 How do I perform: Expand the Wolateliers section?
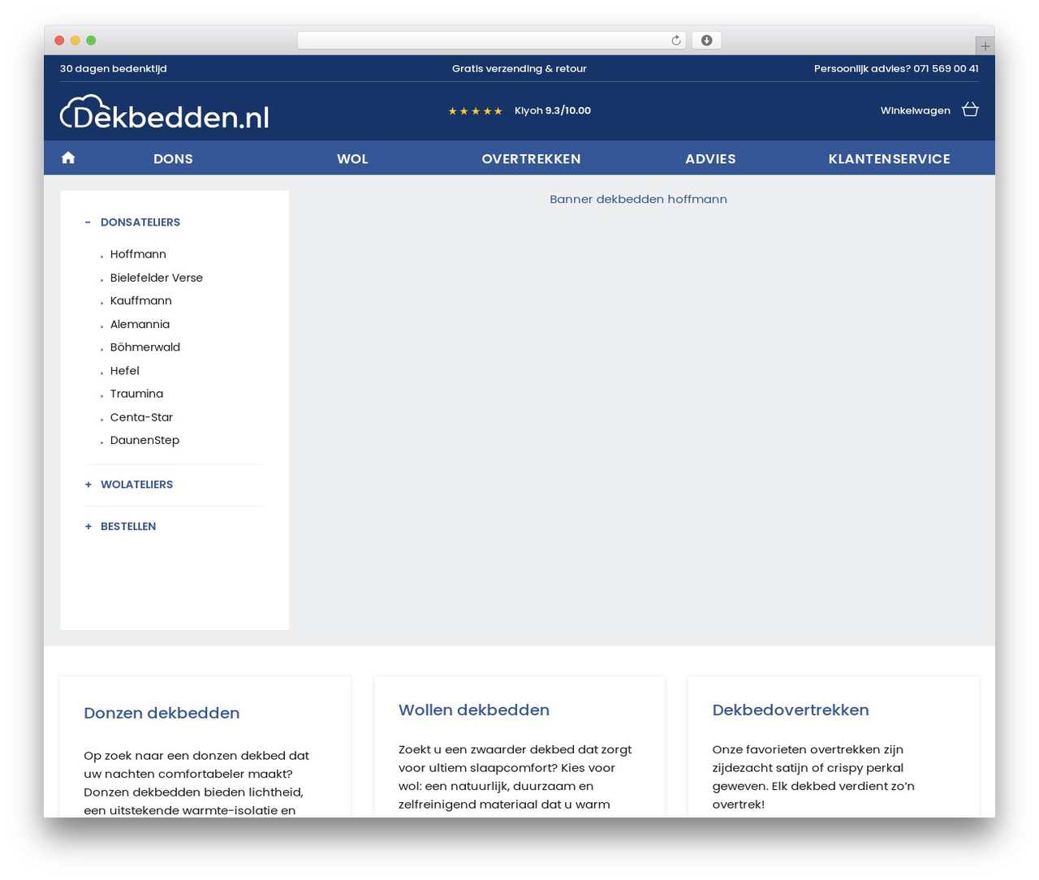click(x=129, y=485)
